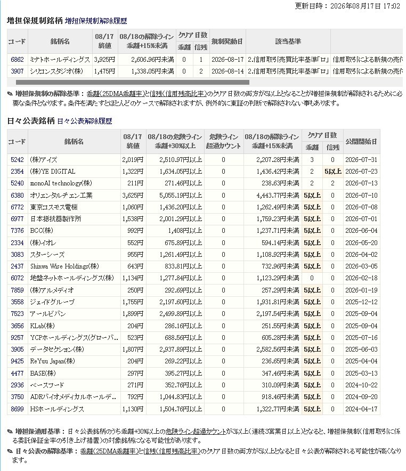This screenshot has width=406, height=471.
Task: Open the 信残(信用残高比率) link in 増担保規制の解除基準 note
Action: tap(178, 93)
